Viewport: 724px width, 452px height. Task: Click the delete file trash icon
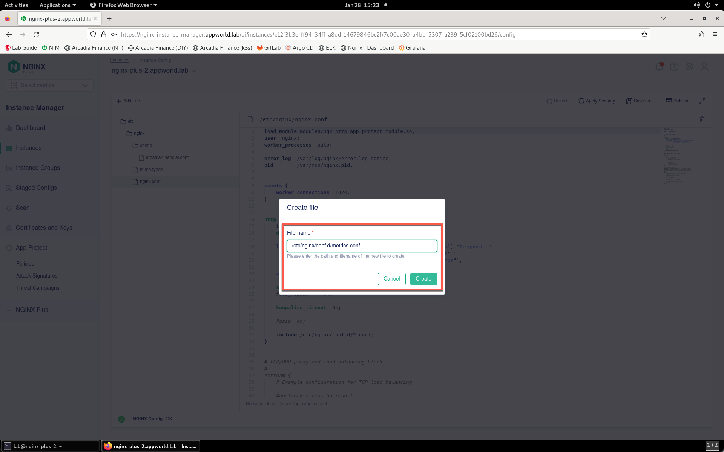[702, 119]
